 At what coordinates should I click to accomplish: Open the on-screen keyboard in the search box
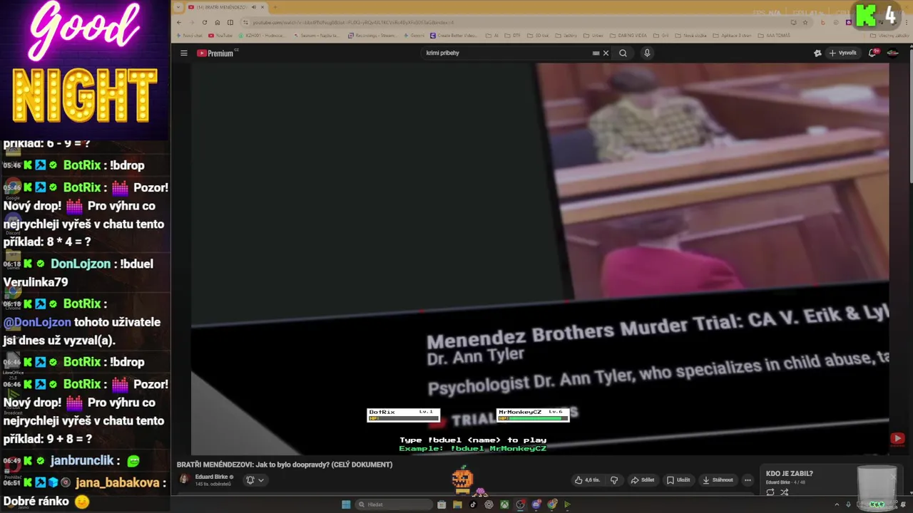click(x=596, y=53)
